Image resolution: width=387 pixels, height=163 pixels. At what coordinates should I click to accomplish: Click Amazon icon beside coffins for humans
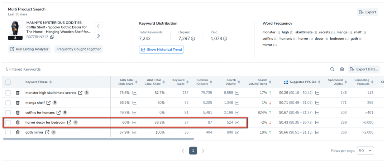point(65,112)
